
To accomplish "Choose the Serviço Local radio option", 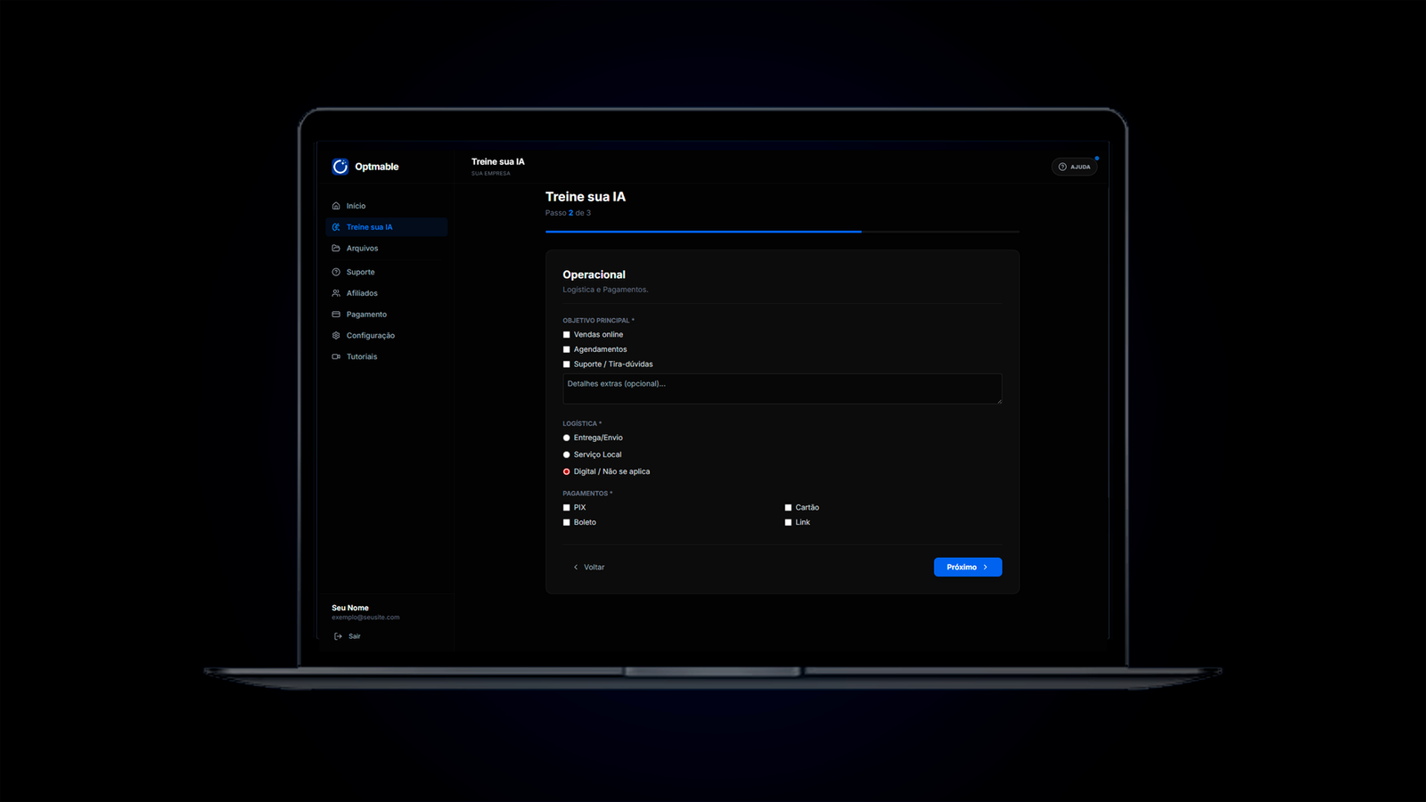I will 566,454.
